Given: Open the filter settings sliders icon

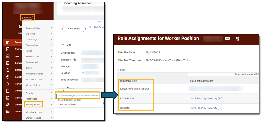Looking at the screenshot, I should [x=237, y=39].
